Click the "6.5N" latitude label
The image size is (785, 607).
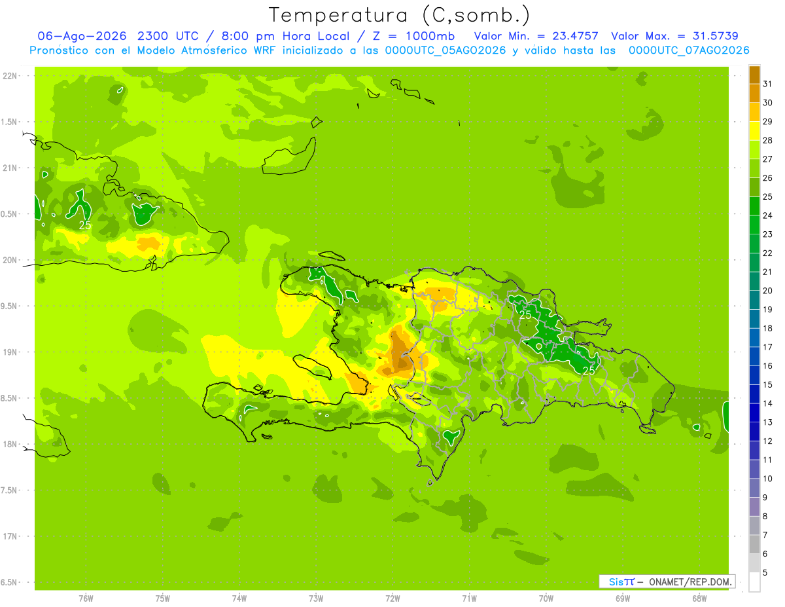click(x=9, y=582)
